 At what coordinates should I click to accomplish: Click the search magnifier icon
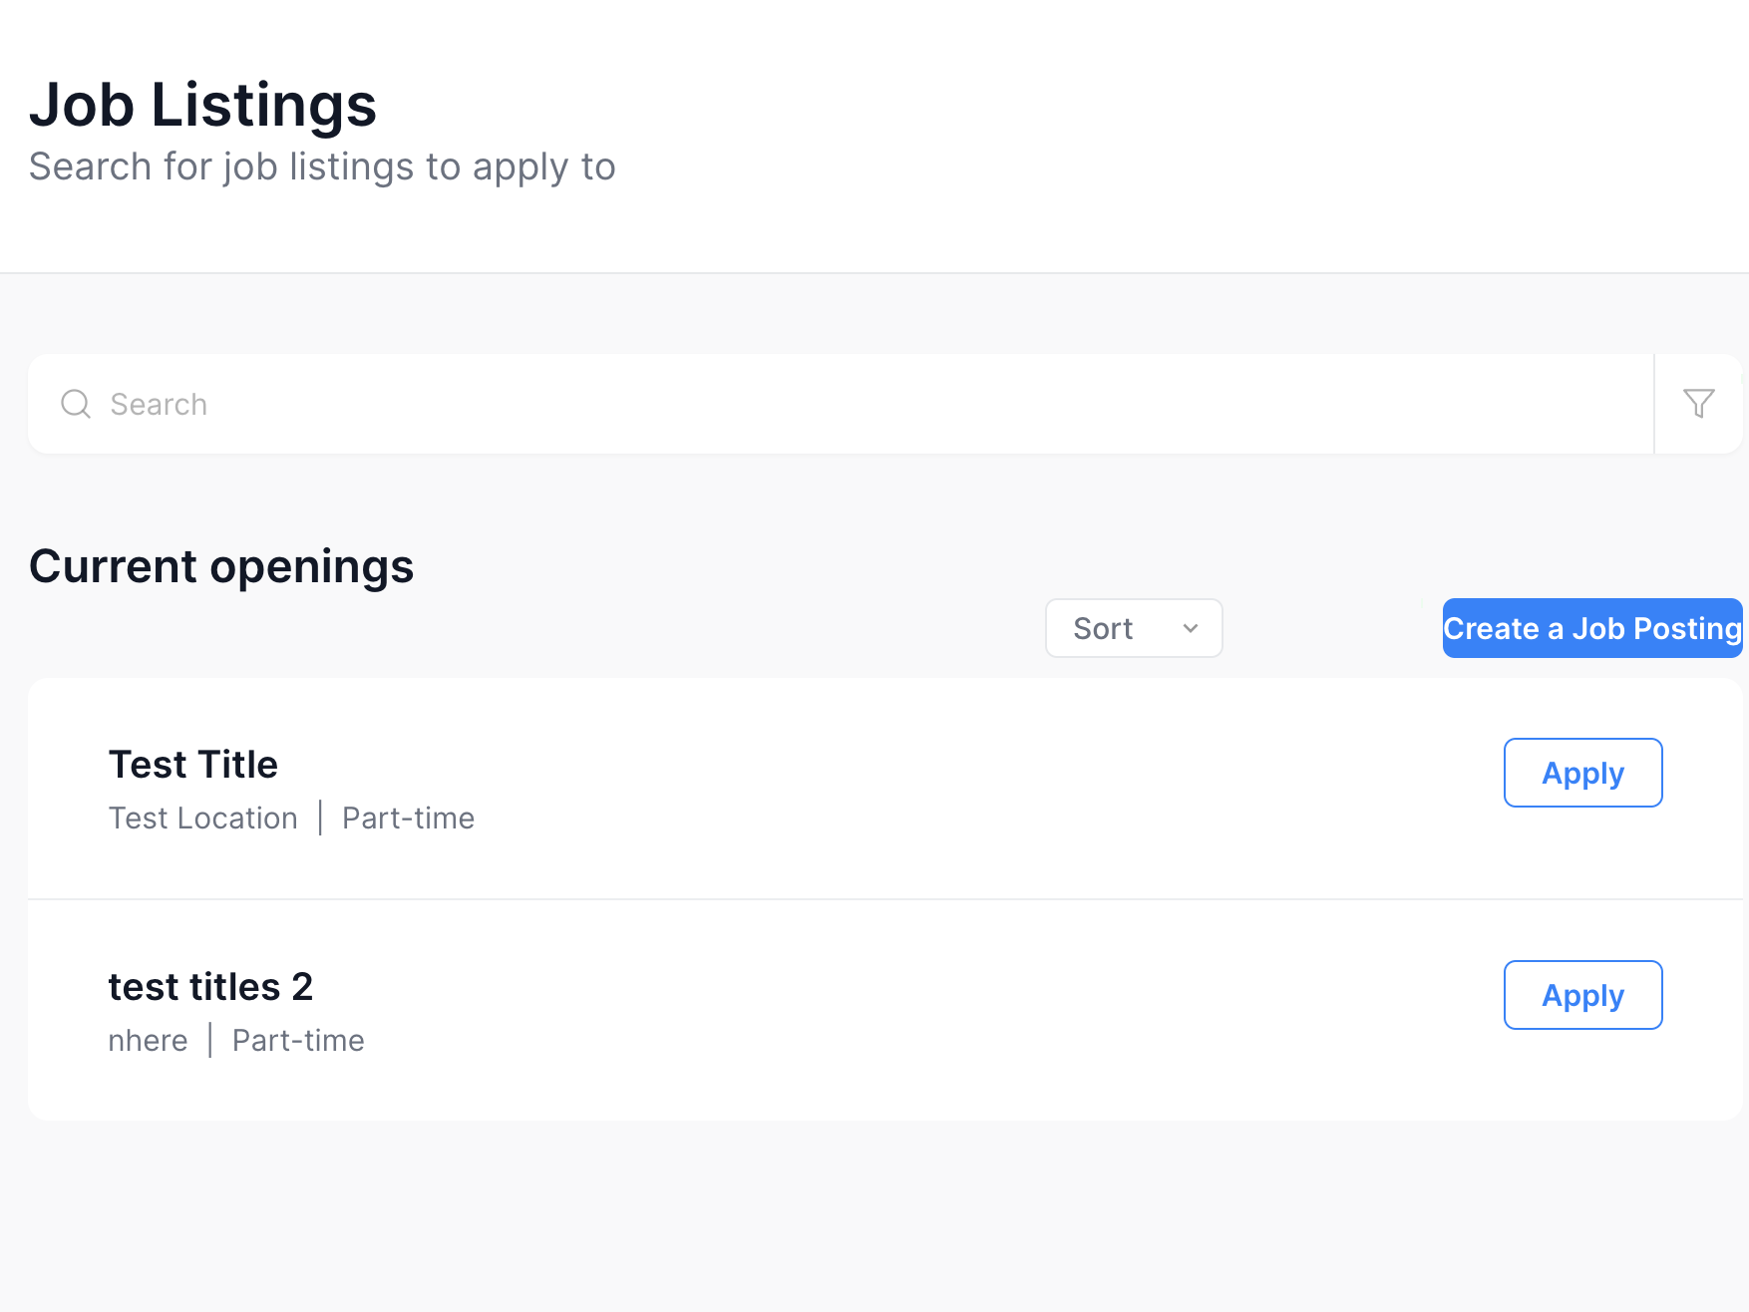point(76,404)
